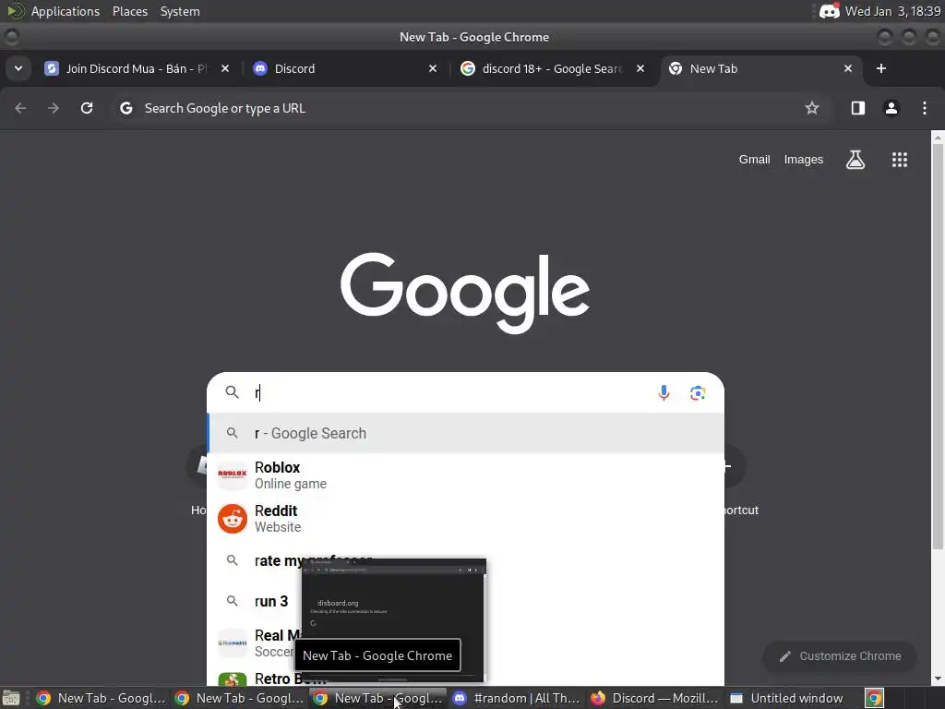This screenshot has height=709, width=945.
Task: Click the page vertical scrollbar
Action: click(938, 347)
